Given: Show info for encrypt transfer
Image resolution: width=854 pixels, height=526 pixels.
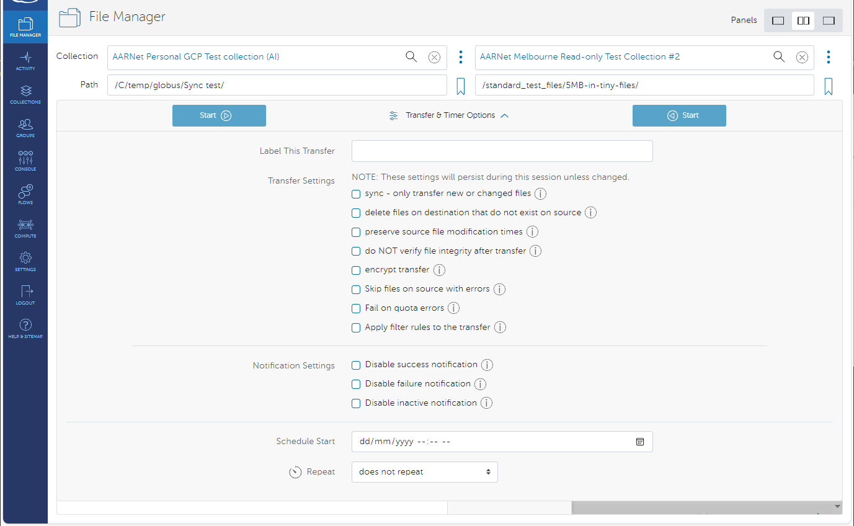Looking at the screenshot, I should [x=439, y=270].
